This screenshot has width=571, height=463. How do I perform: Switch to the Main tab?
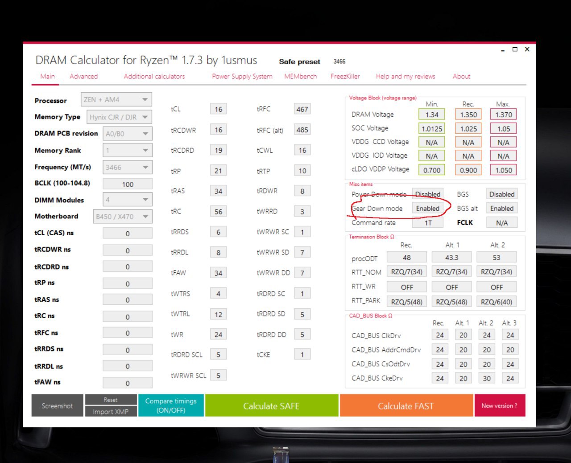point(47,76)
